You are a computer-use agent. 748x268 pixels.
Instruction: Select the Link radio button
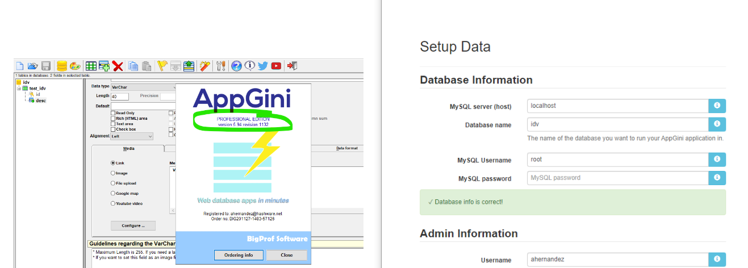pos(113,163)
